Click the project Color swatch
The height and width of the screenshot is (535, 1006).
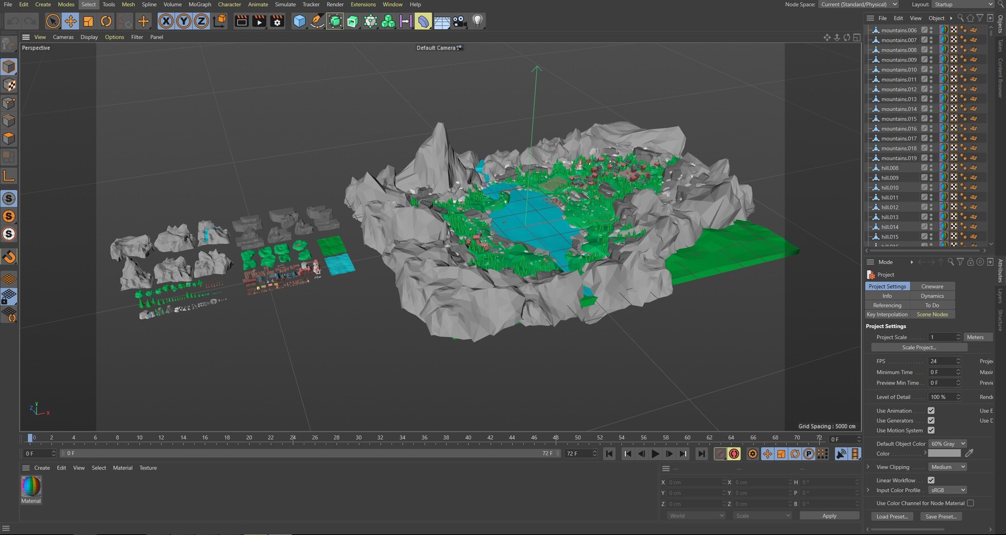click(944, 453)
